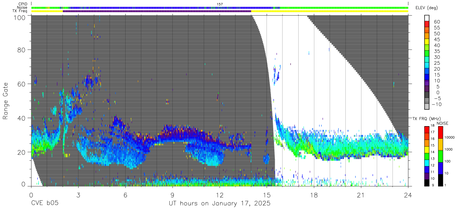This screenshot has width=459, height=211.
Task: Click the CPID value 157
Action: pos(220,4)
